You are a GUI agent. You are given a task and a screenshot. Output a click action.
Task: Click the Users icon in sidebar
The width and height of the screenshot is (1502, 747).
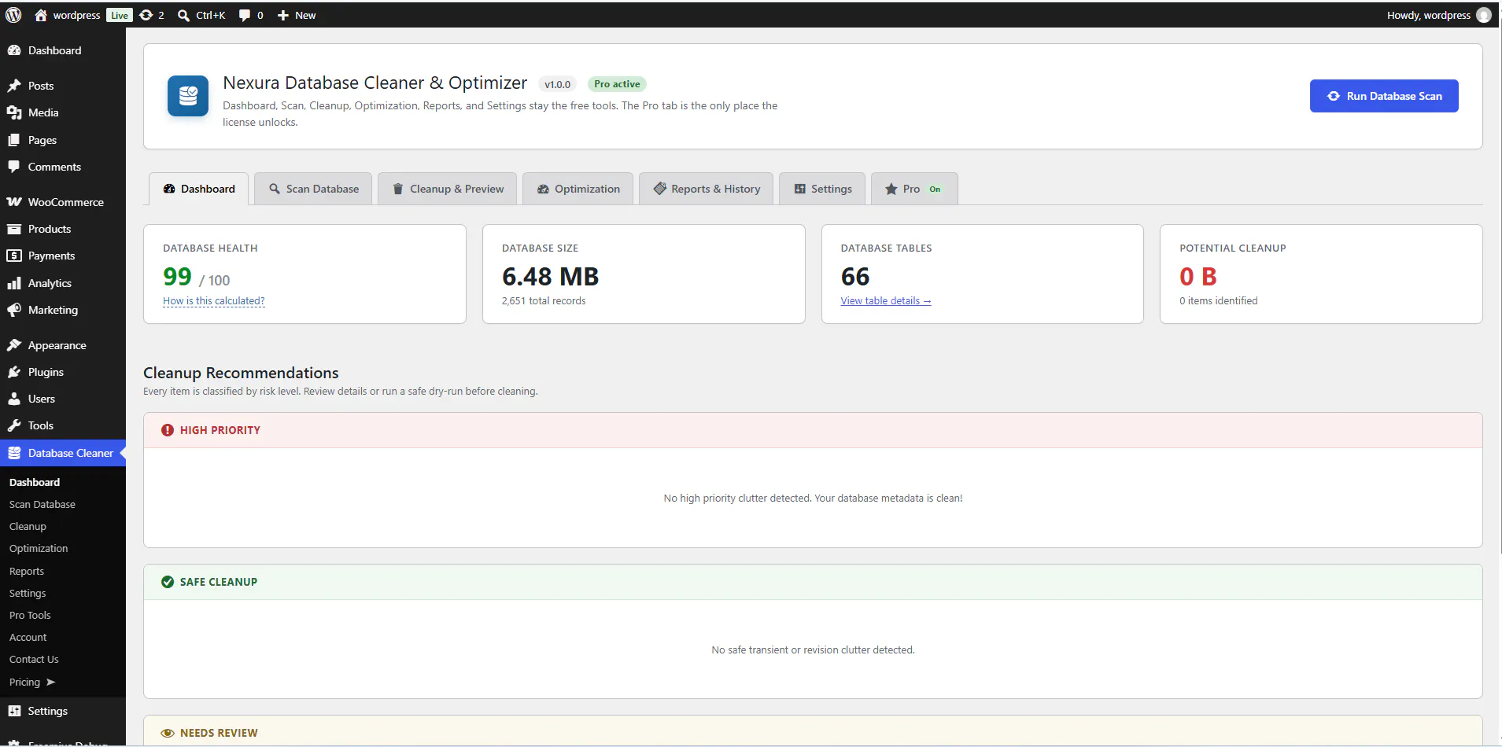pyautogui.click(x=14, y=399)
